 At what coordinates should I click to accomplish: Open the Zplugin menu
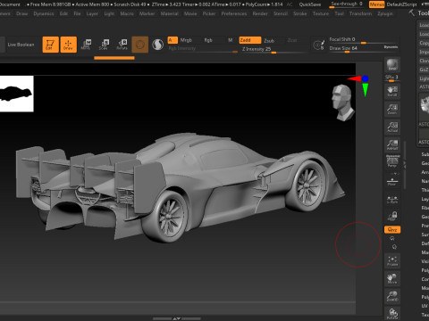(385, 13)
